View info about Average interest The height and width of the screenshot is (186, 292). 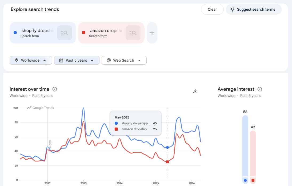(x=260, y=89)
